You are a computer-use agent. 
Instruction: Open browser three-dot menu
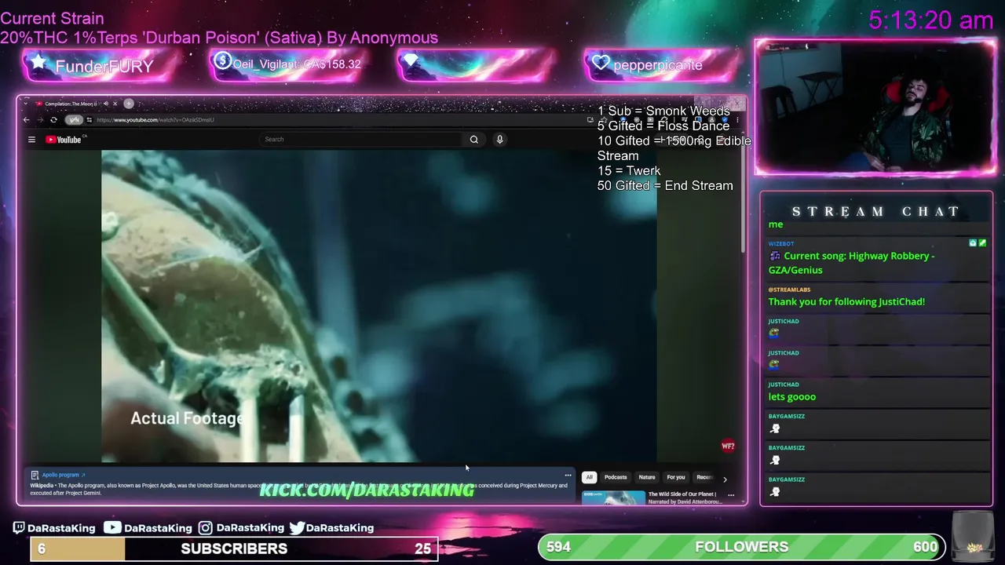[737, 120]
